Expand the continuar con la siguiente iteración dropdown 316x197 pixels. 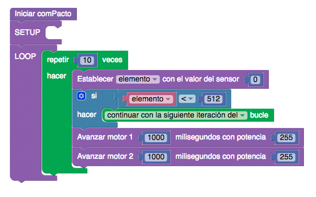(176, 115)
